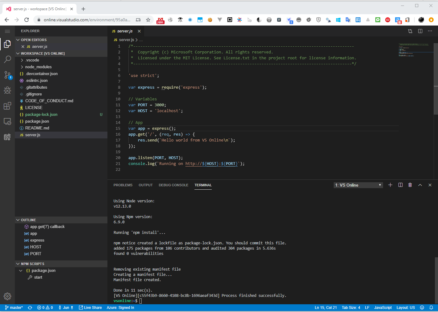Collapse the node_modules folder
438x312 pixels.
pyautogui.click(x=22, y=67)
